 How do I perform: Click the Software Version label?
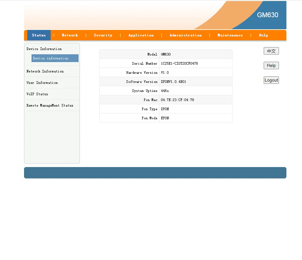(142, 82)
